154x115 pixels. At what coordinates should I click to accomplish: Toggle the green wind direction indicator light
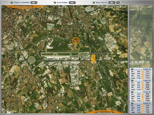118,3
